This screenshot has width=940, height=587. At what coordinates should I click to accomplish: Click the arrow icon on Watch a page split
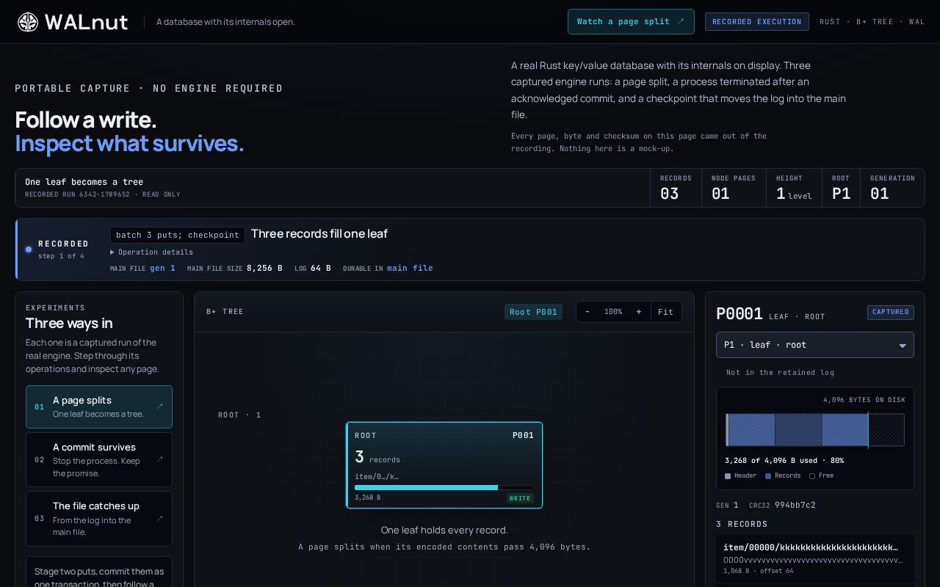click(x=681, y=21)
